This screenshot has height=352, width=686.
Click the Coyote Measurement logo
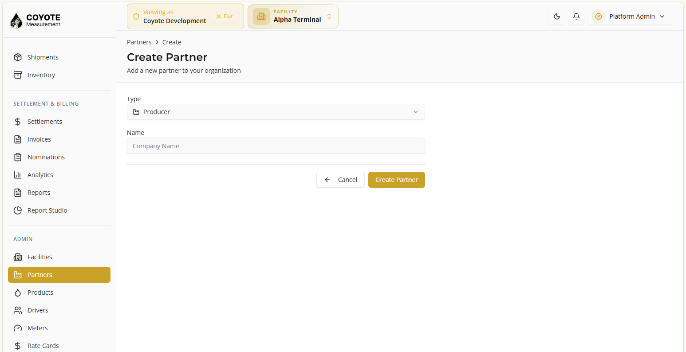click(x=35, y=20)
